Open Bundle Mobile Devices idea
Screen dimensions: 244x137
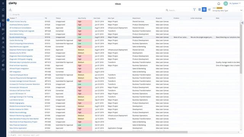[18, 37]
